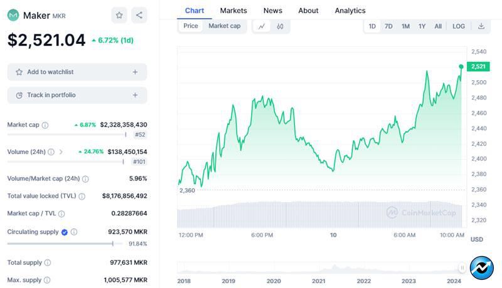
Task: Click the 2,521 current price marker
Action: point(478,66)
